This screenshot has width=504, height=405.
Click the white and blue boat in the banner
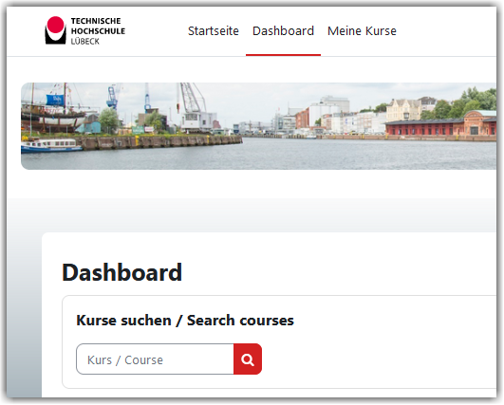click(51, 146)
